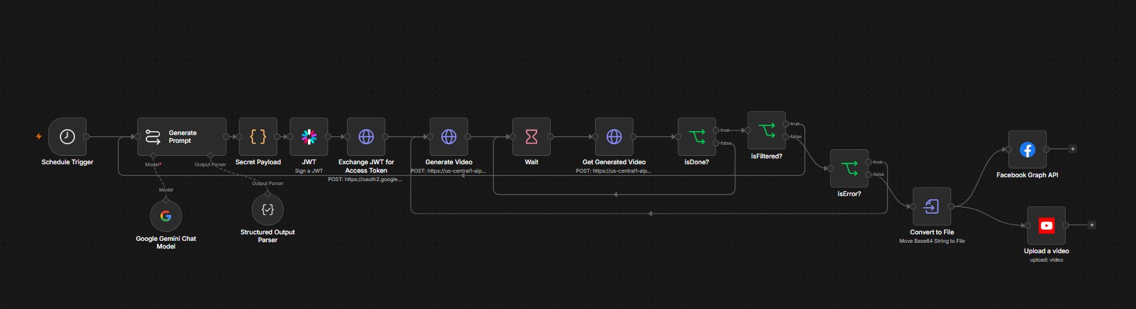Click the orange trigger lightning bolt icon
Screen dimensions: 1136x309
click(x=39, y=136)
